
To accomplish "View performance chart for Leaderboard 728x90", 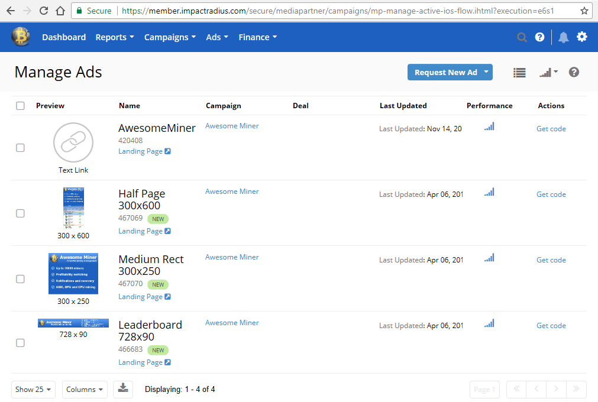I will 489,323.
